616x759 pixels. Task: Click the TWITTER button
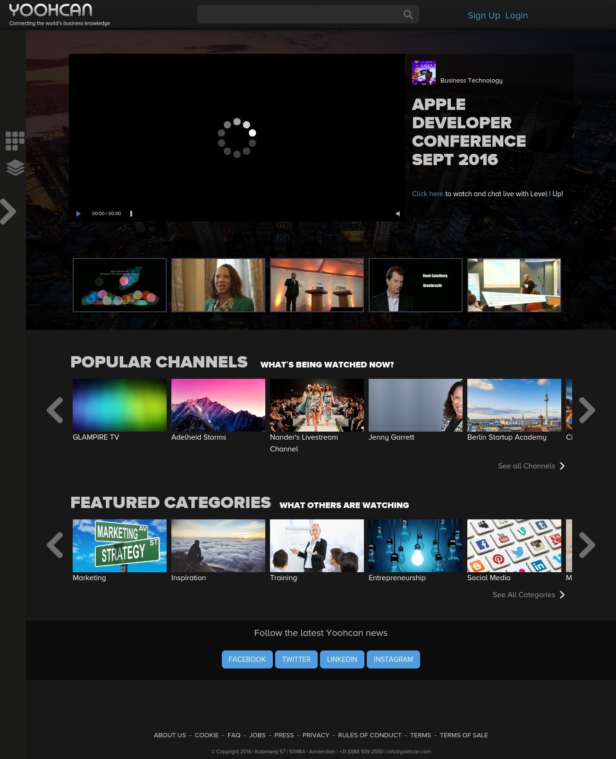click(x=296, y=659)
